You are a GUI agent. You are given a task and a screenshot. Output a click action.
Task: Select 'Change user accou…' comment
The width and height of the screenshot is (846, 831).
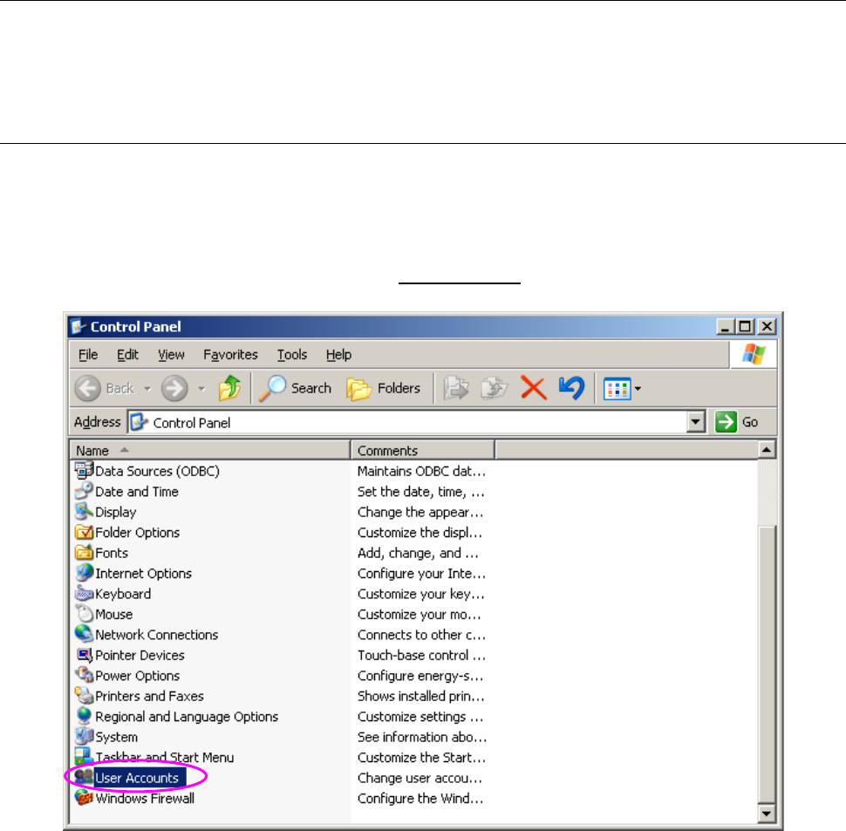pyautogui.click(x=420, y=778)
